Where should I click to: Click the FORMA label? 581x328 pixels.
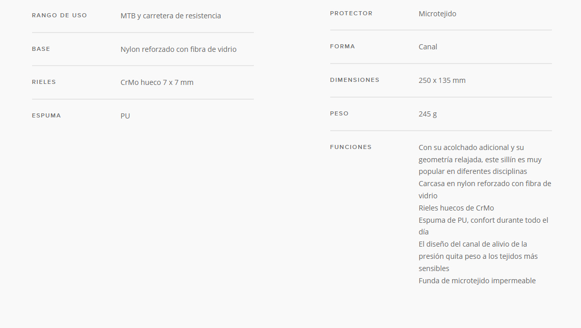coord(342,47)
